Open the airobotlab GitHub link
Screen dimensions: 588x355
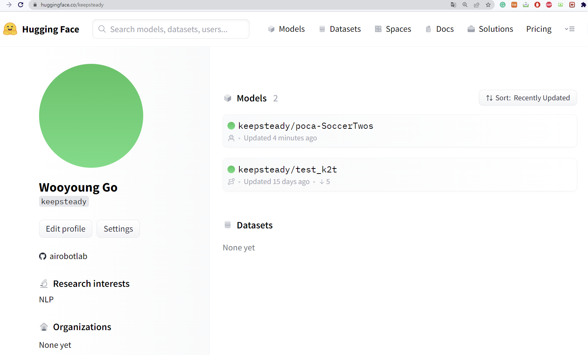68,256
